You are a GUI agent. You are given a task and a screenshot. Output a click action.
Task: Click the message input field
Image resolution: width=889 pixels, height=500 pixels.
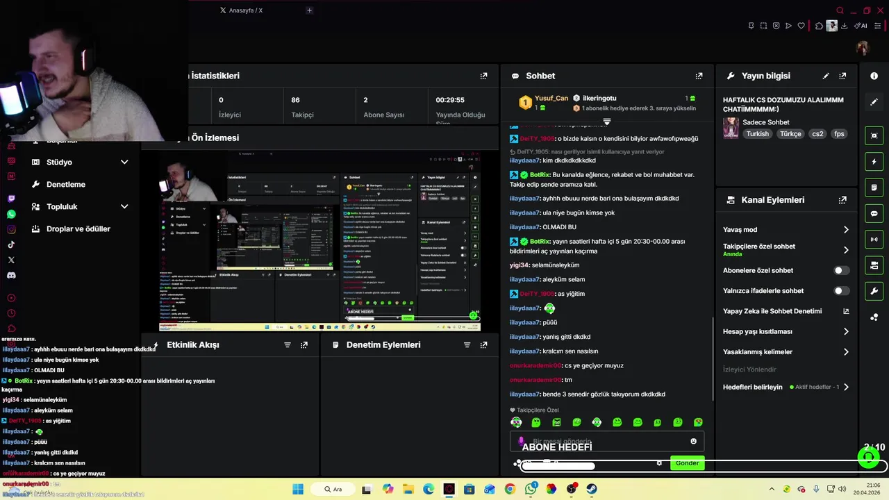pos(606,442)
